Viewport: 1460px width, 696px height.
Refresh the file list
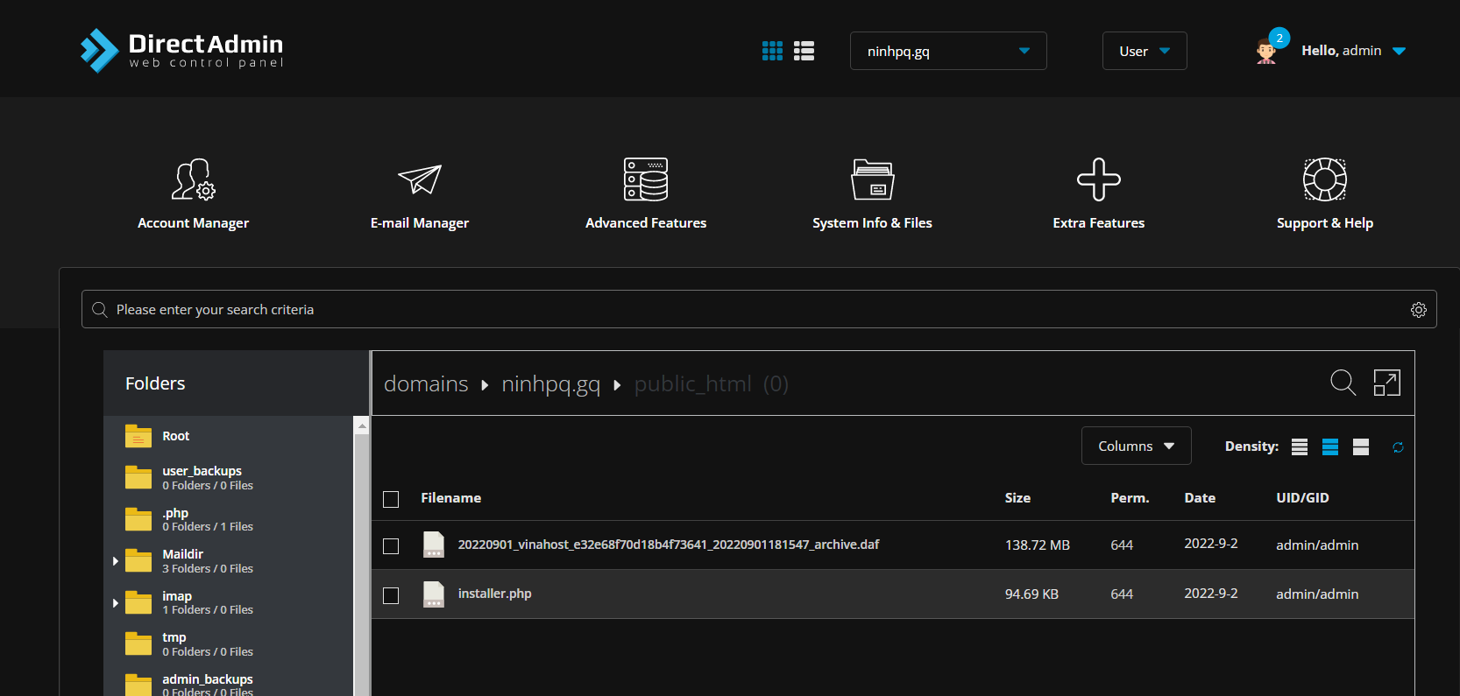1398,447
